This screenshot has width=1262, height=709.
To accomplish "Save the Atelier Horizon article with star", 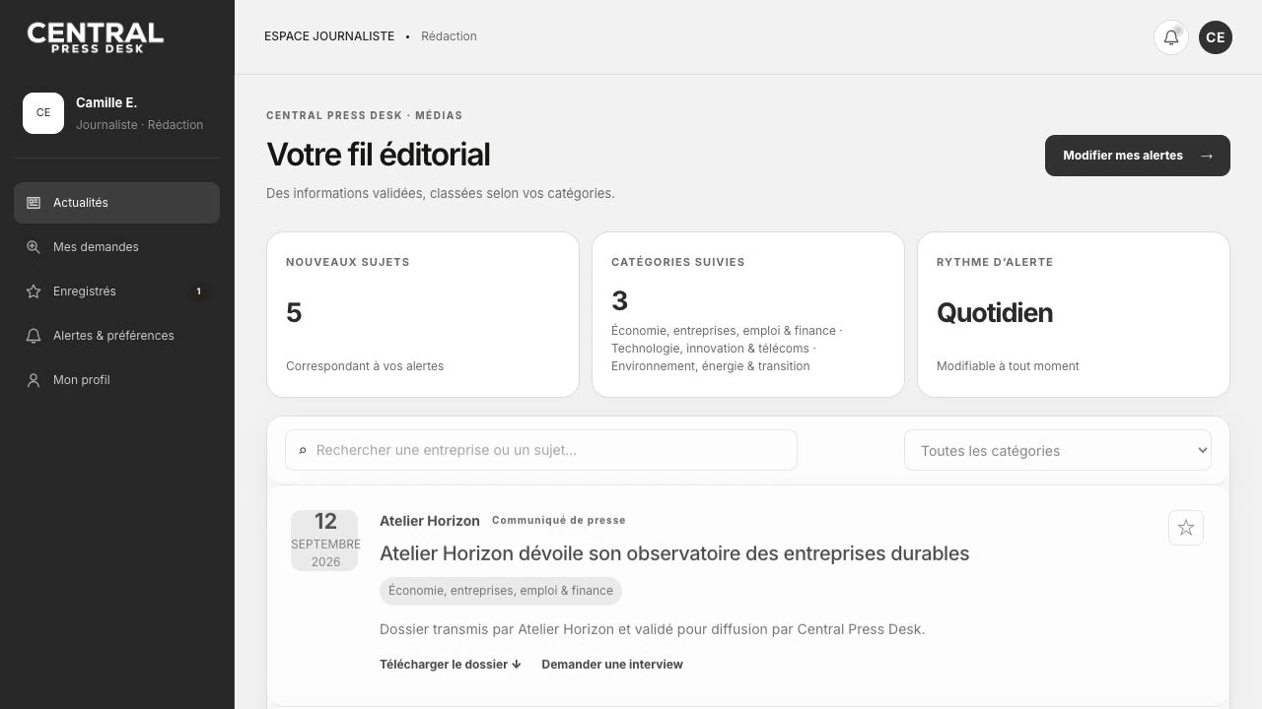I will point(1186,528).
